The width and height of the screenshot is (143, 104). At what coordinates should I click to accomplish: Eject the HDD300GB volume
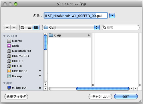click(x=40, y=71)
